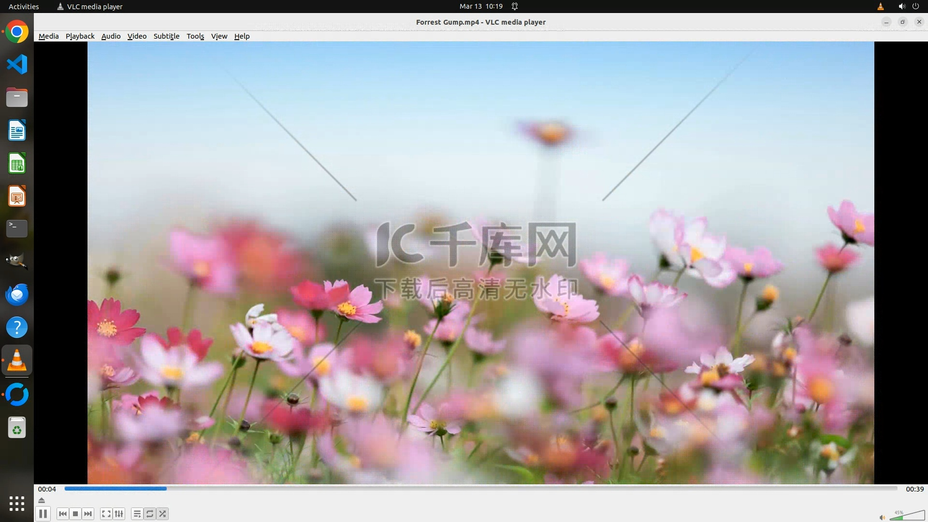Click the eject icon above pause
Viewport: 928px width, 522px height.
point(42,500)
